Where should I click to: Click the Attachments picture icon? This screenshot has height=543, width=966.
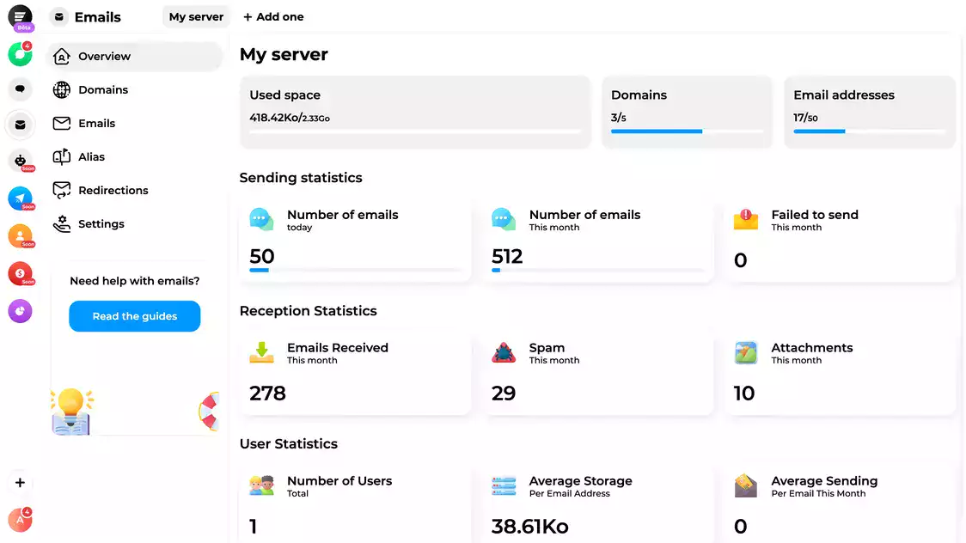(x=745, y=353)
